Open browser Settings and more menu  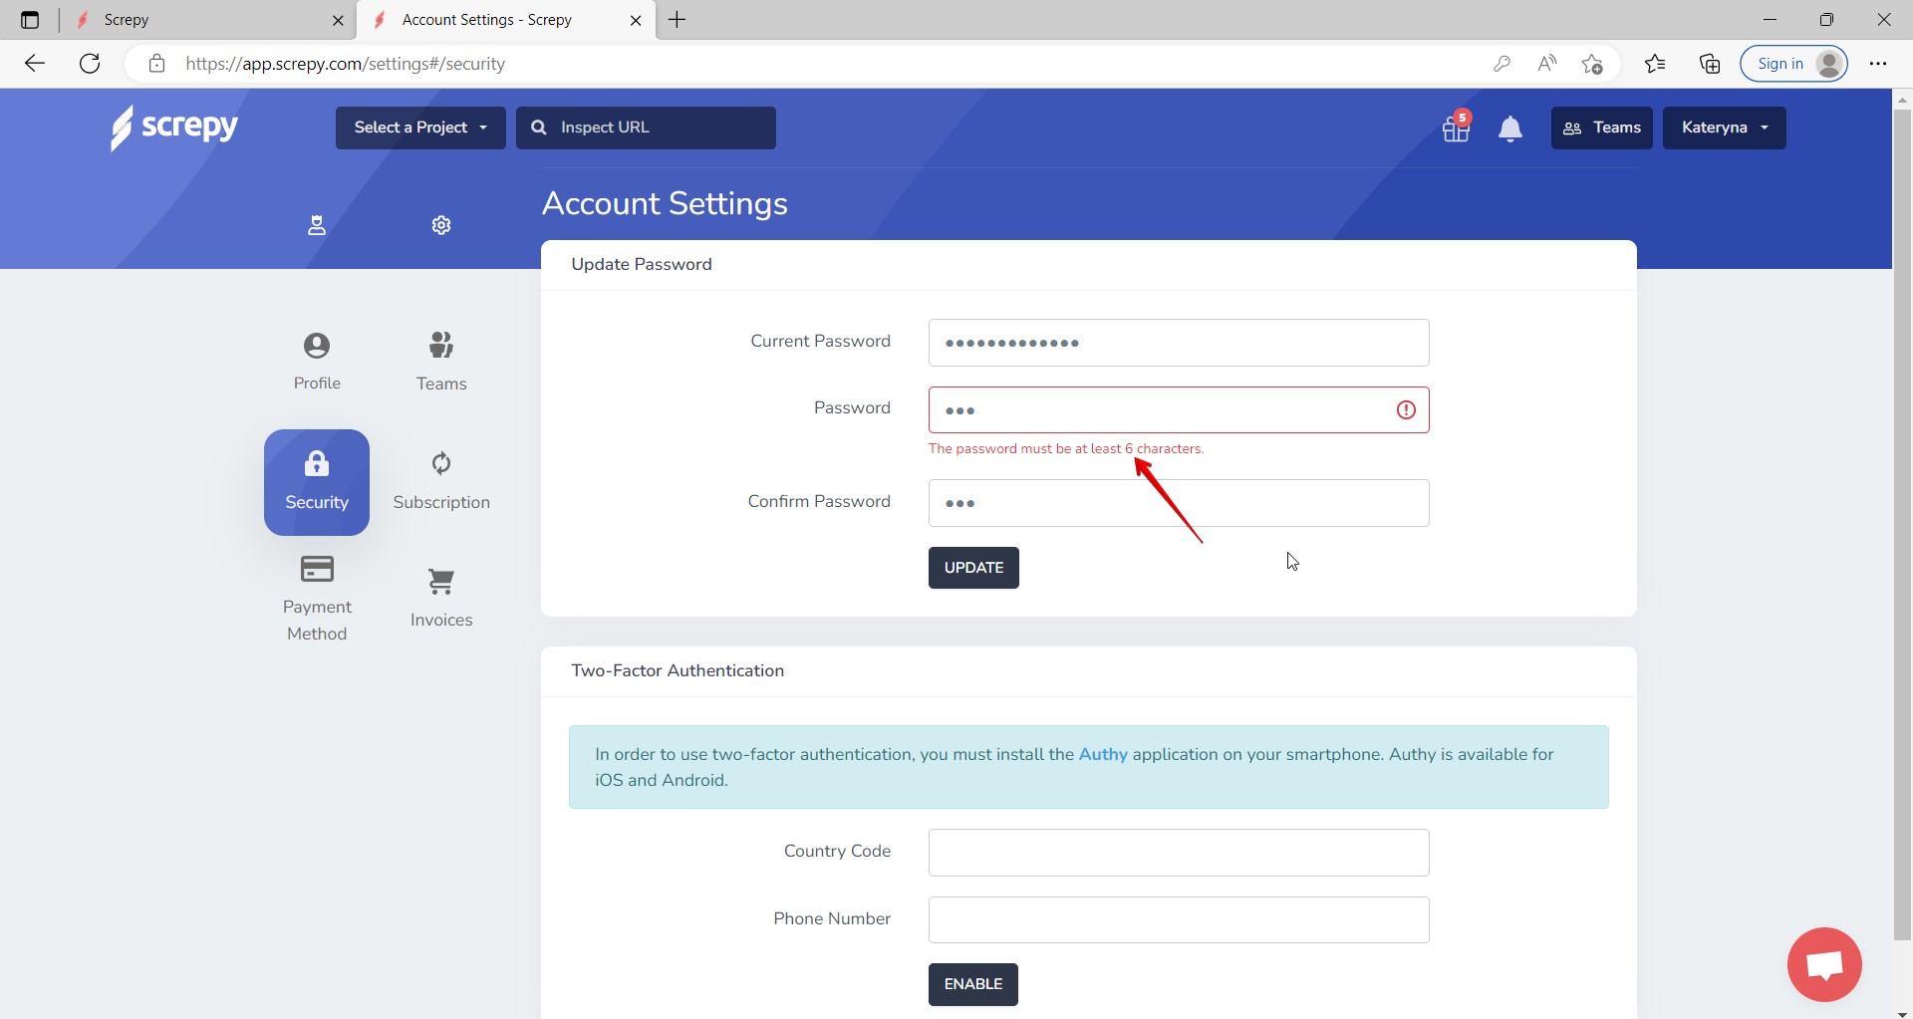coord(1878,64)
